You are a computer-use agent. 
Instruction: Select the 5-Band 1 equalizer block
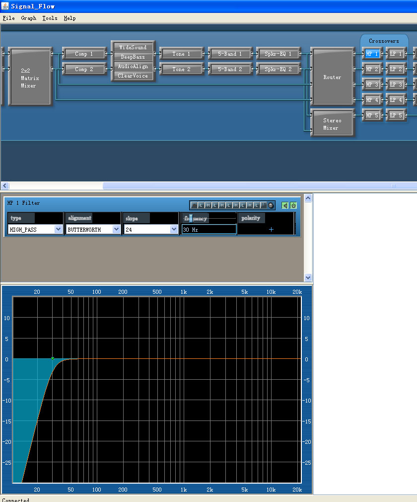[x=230, y=54]
